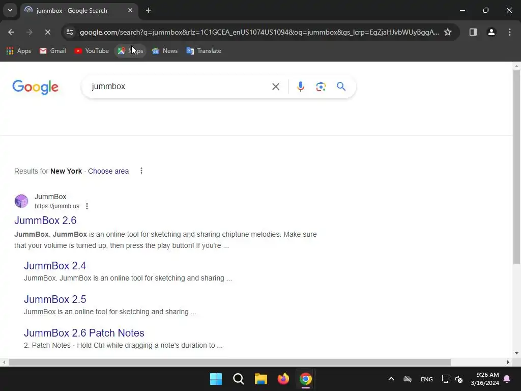Go back to previous page
This screenshot has height=391, width=521.
point(11,32)
